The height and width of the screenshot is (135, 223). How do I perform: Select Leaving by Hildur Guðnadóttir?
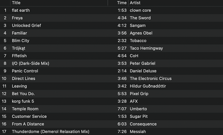click(111, 86)
